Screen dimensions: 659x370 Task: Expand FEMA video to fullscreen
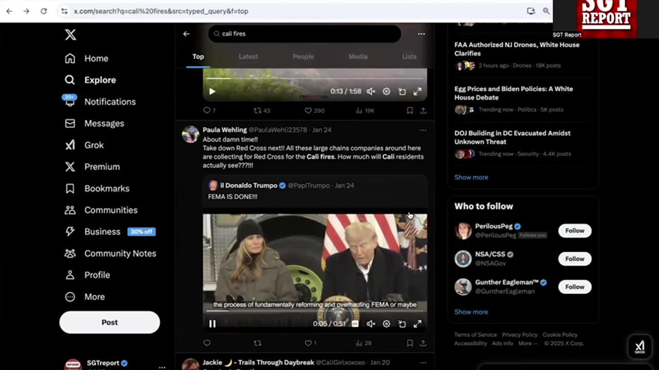click(418, 324)
